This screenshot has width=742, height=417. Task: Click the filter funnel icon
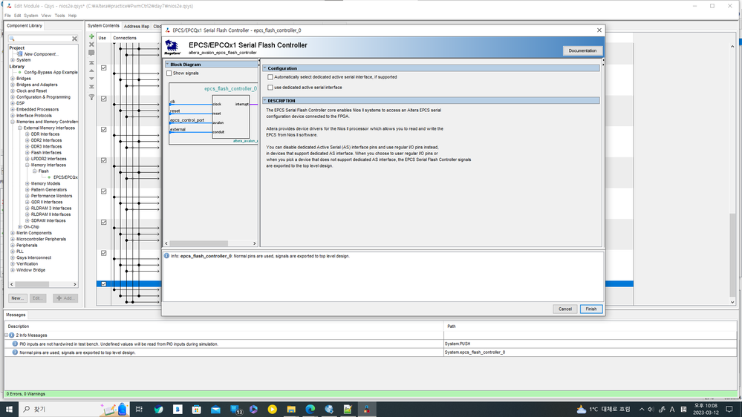[x=91, y=97]
